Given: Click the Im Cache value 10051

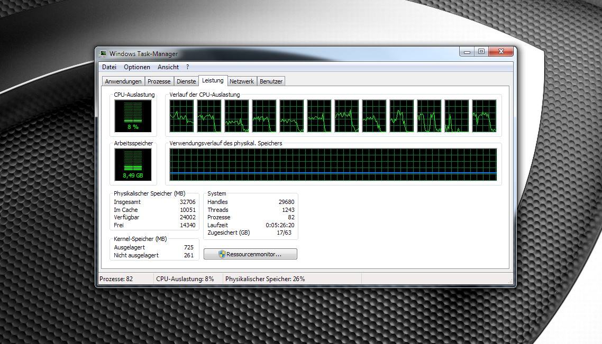Looking at the screenshot, I should tap(188, 210).
